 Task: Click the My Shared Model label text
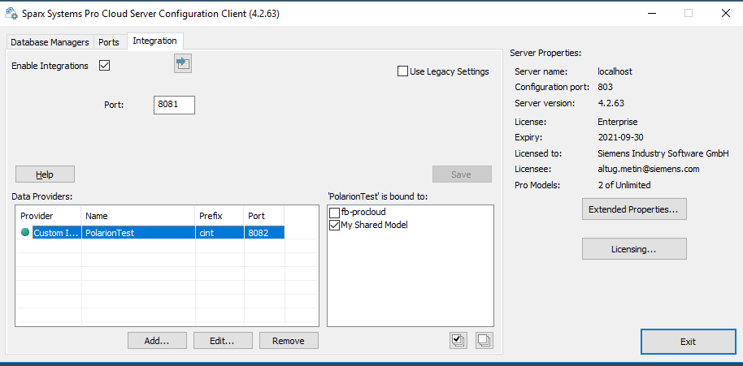374,225
